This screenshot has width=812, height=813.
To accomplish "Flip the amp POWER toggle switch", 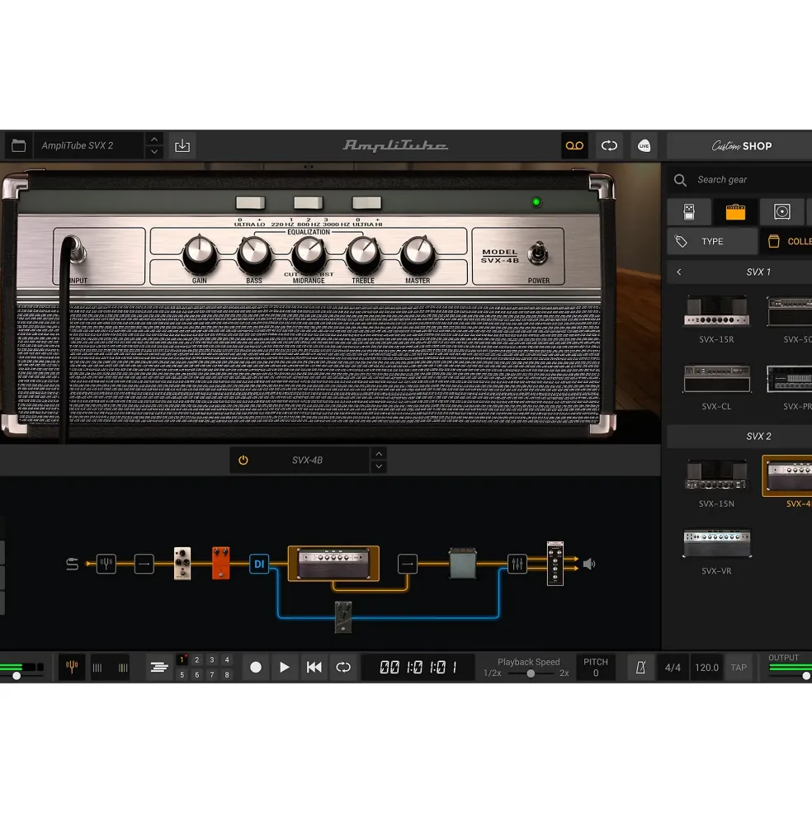I will point(538,253).
